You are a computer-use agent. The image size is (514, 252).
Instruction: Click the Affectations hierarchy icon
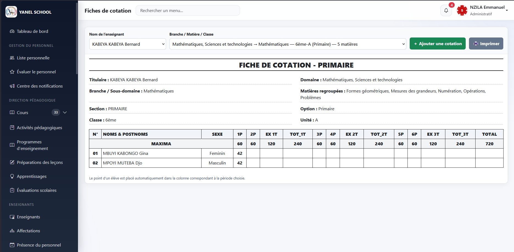click(12, 231)
